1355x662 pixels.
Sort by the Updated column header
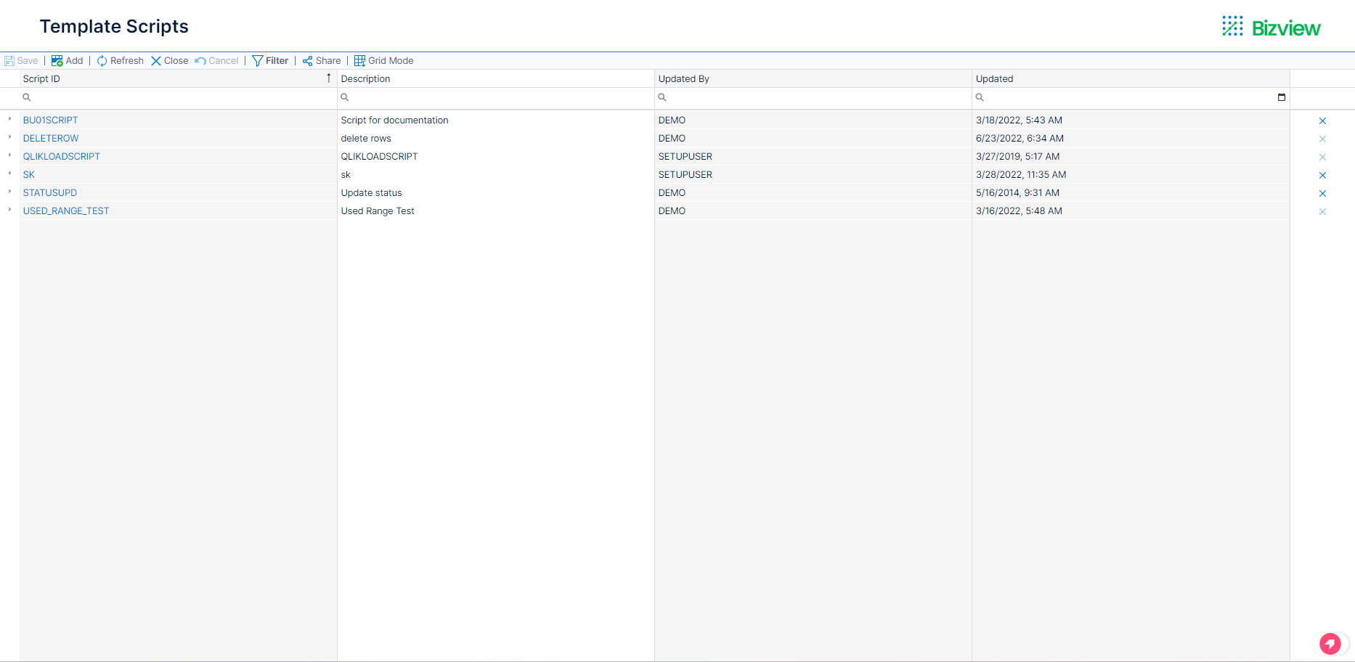1131,78
